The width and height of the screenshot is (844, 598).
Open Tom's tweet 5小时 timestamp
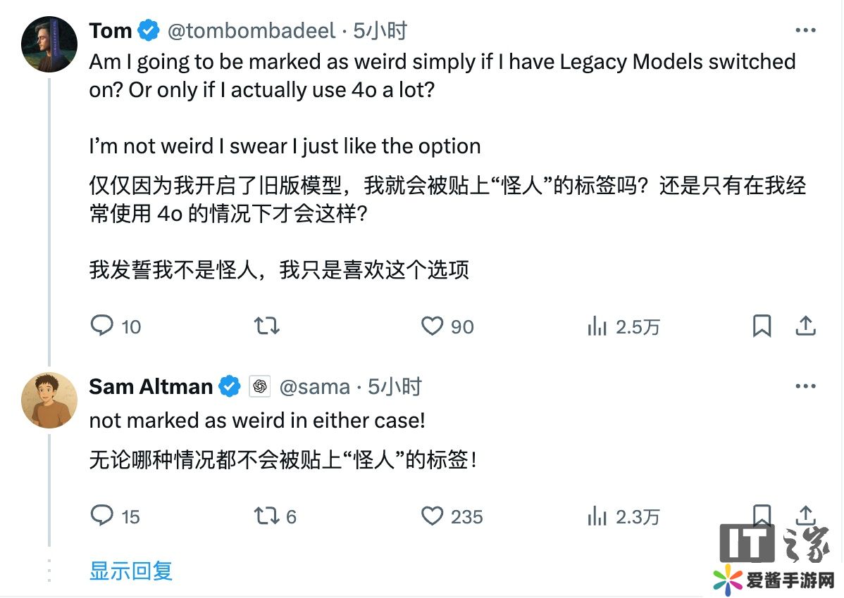pyautogui.click(x=380, y=31)
